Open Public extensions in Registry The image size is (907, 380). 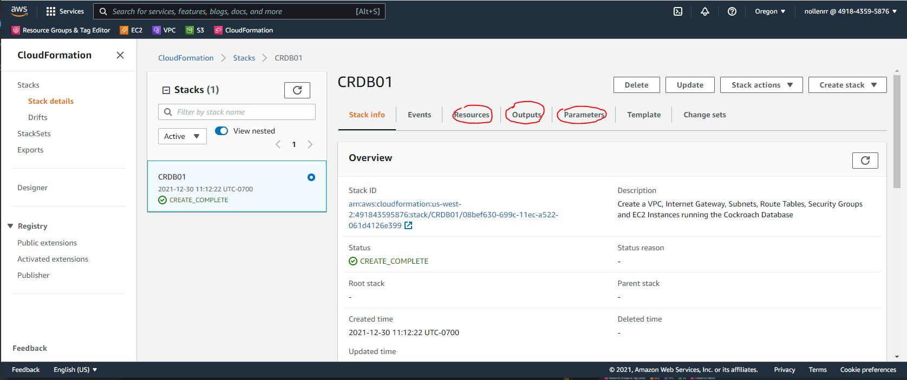47,243
